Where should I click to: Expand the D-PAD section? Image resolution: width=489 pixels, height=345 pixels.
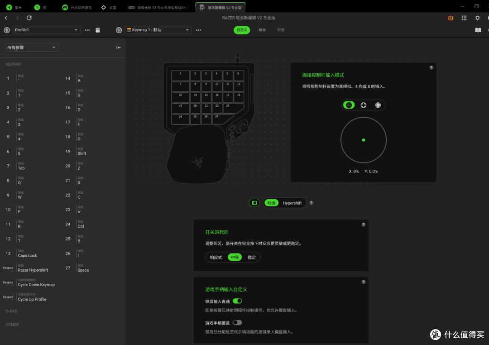[x=11, y=311]
